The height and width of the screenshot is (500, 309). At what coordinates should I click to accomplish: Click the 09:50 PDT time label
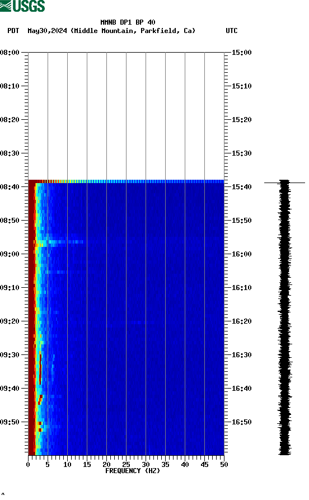pos(10,422)
